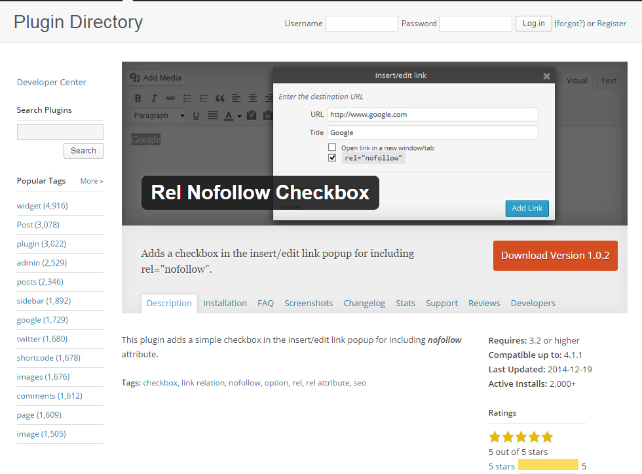642x474 pixels.
Task: Open the 'link relation' tag link
Action: (x=203, y=383)
